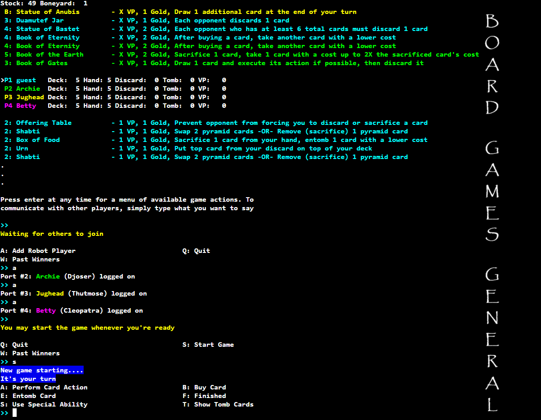Image resolution: width=541 pixels, height=420 pixels.
Task: Click 'Port #2: Archie (Djoser) logged on' line
Action: (67, 276)
